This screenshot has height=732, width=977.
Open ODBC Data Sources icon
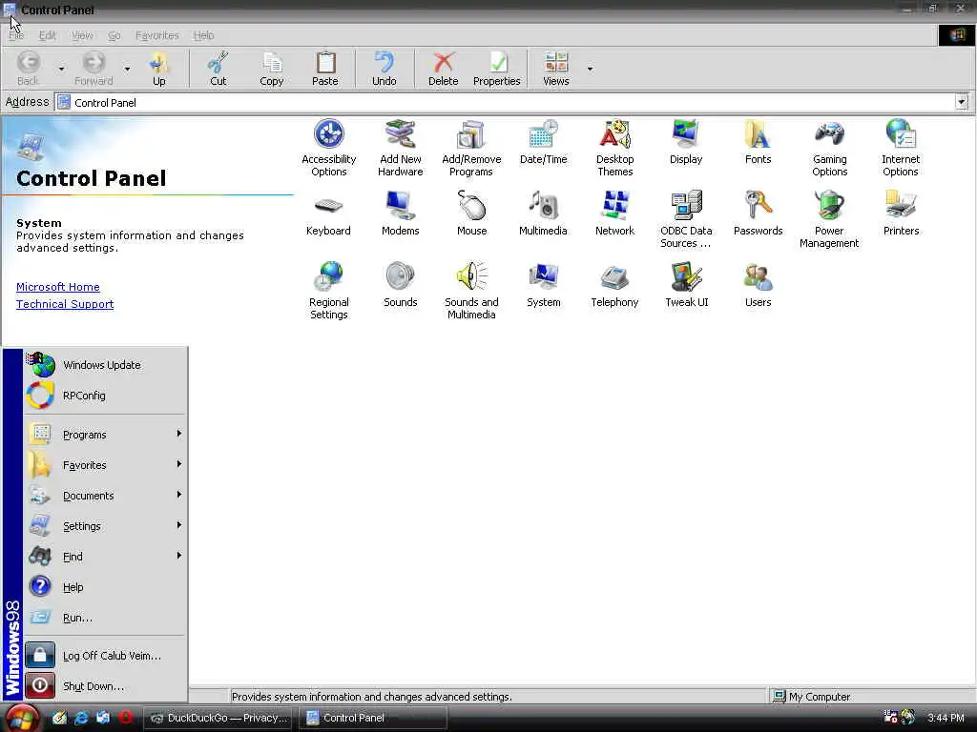(686, 219)
